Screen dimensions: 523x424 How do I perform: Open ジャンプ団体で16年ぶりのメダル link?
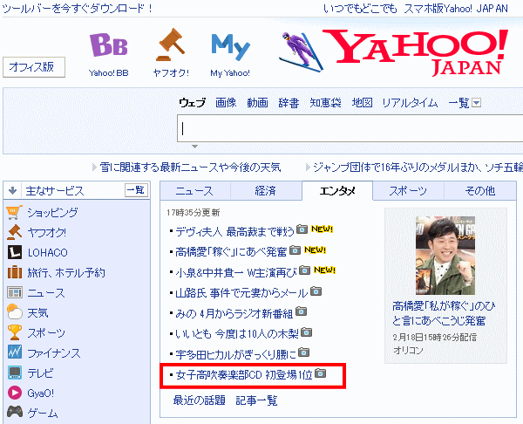pyautogui.click(x=418, y=167)
